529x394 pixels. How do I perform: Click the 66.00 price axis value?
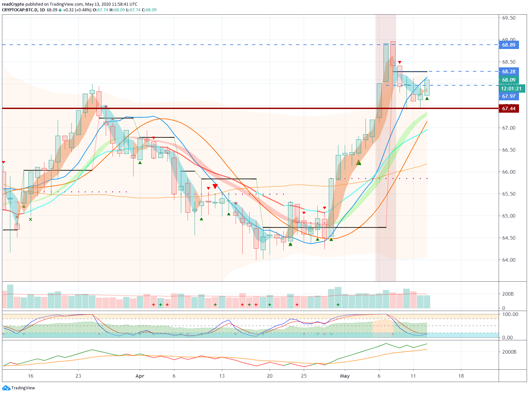click(x=509, y=172)
